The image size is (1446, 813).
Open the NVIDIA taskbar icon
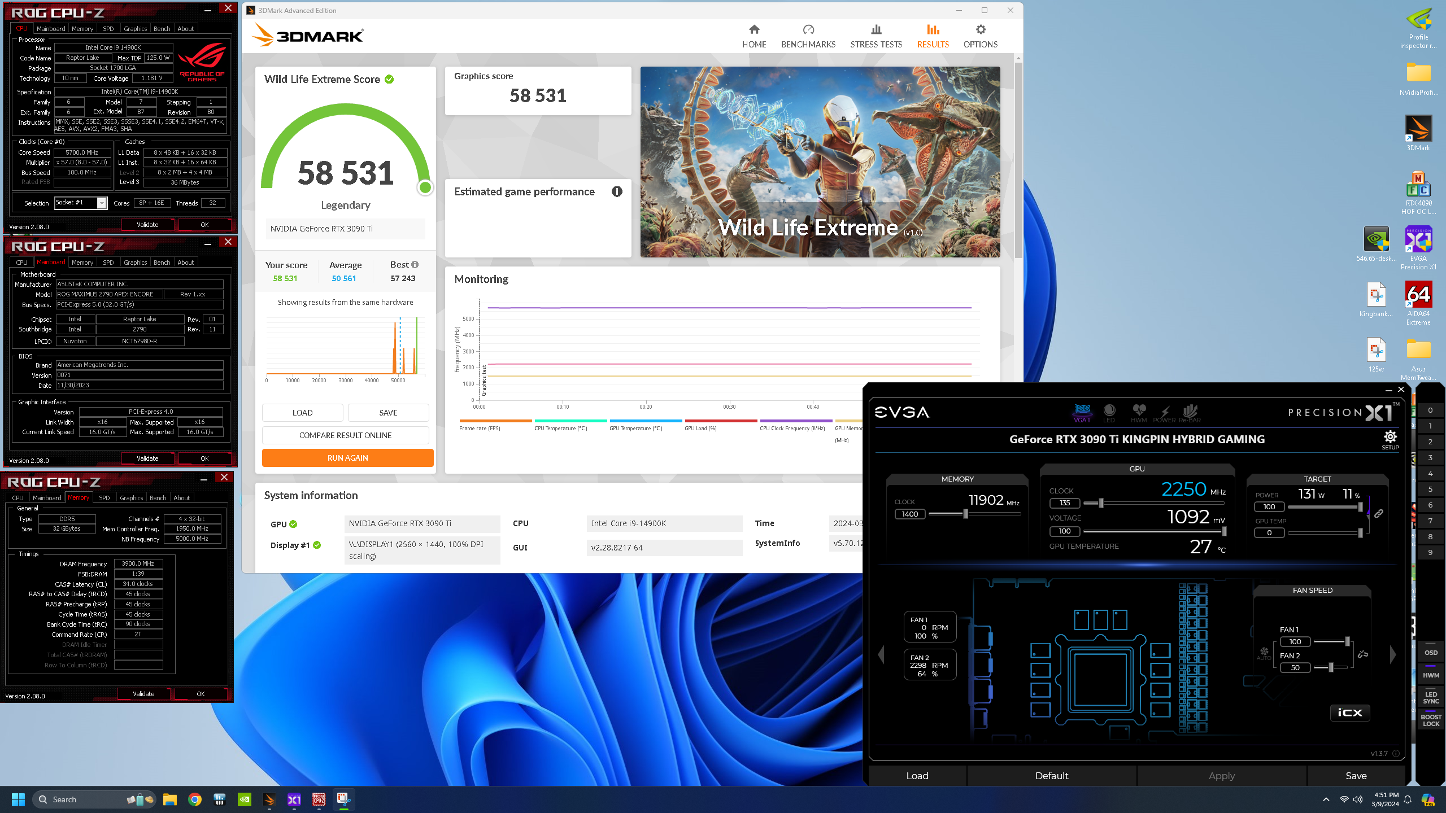coord(245,799)
